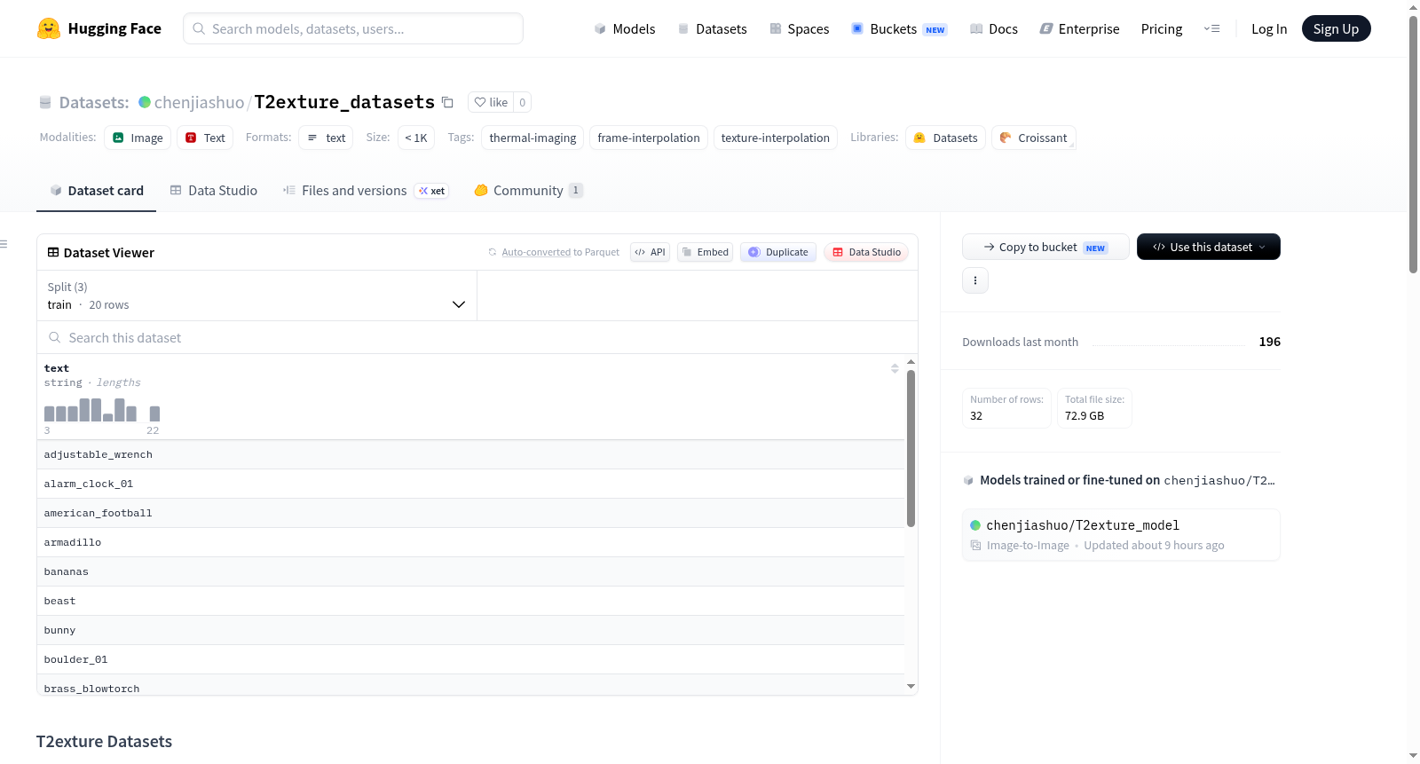Screen dimensions: 1420x764
Task: Select the text format tag
Action: point(326,138)
